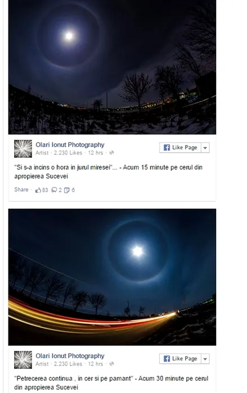Like the page from the second post
Screen dimensions: 247x393
point(180,359)
